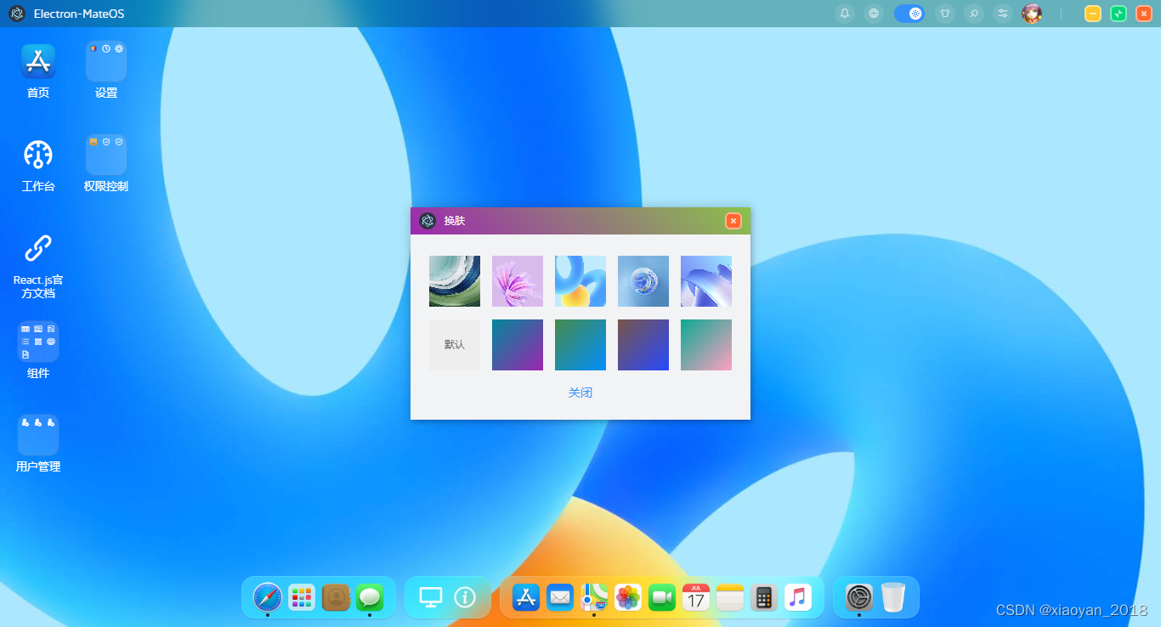The height and width of the screenshot is (627, 1161).
Task: Select the pink flower wallpaper thumbnail
Action: point(518,281)
